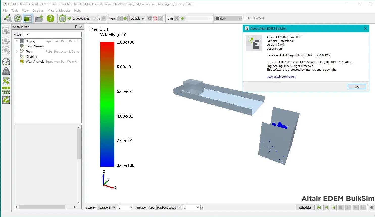Click the green dots particle size icon
Screen dimensions: 375x217
[x=6, y=90]
